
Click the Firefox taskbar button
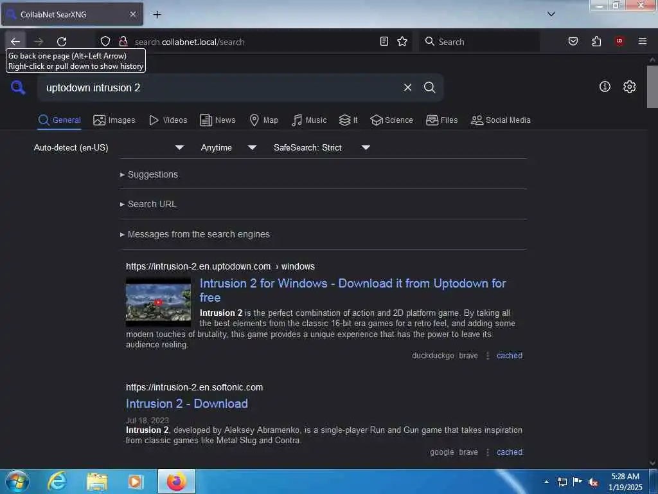click(x=177, y=481)
